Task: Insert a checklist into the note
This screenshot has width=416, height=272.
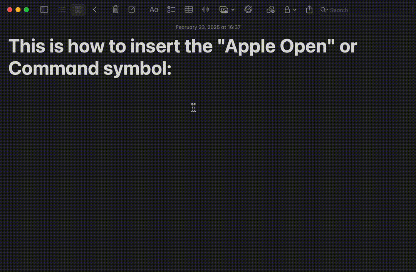Action: point(171,9)
